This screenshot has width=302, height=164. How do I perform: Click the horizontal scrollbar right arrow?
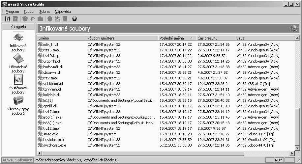(292, 153)
